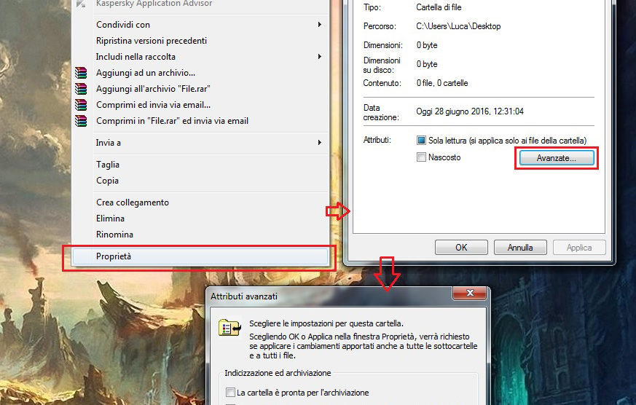636x405 pixels.
Task: Click the Indicizzazione ed archiviazione group label
Action: tap(278, 373)
